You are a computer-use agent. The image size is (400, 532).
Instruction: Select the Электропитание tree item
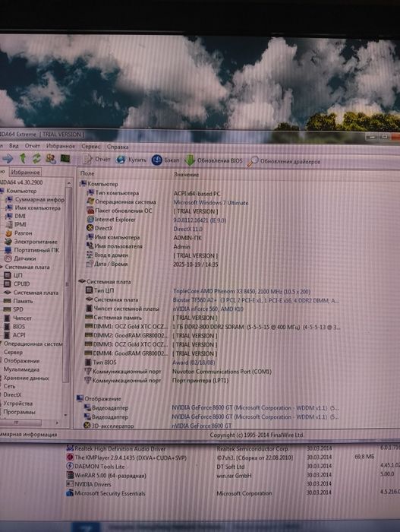[31, 242]
